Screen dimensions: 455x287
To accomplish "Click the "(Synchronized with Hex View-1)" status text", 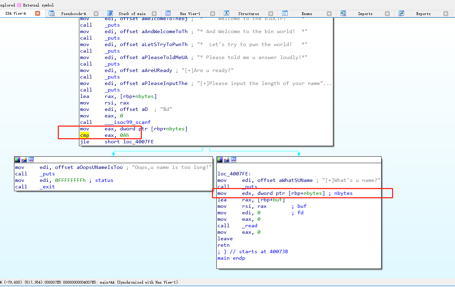I will coord(147,282).
